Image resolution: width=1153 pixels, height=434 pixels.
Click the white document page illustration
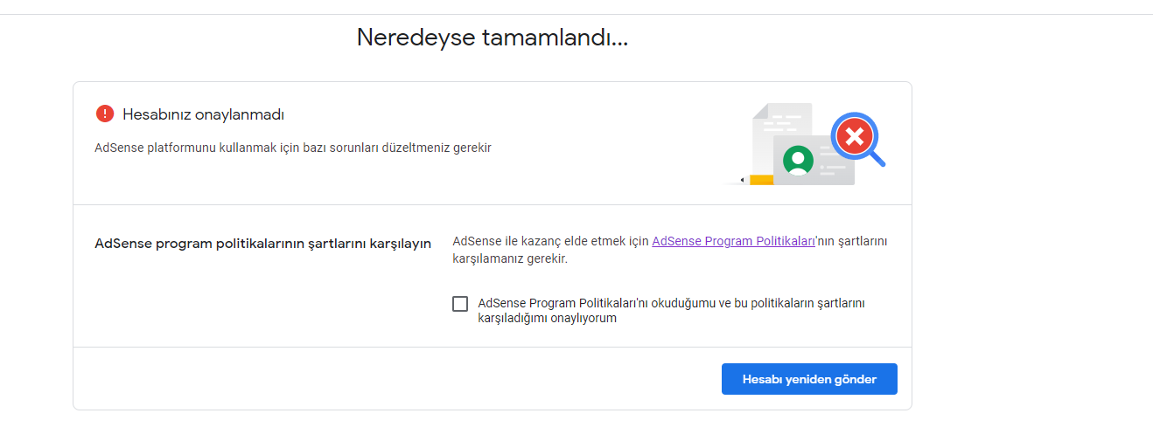[x=781, y=140]
